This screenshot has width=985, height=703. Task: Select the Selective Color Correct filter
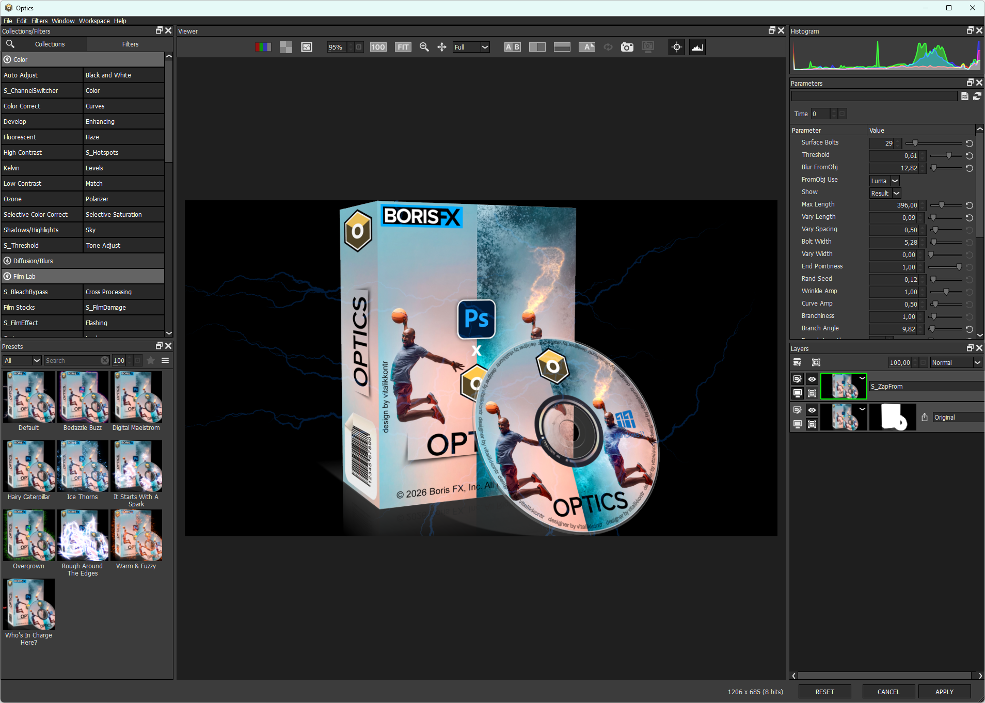(x=42, y=214)
